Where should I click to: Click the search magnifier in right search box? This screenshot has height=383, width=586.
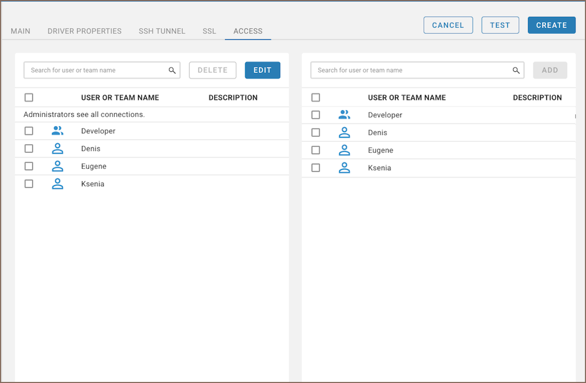pos(516,70)
